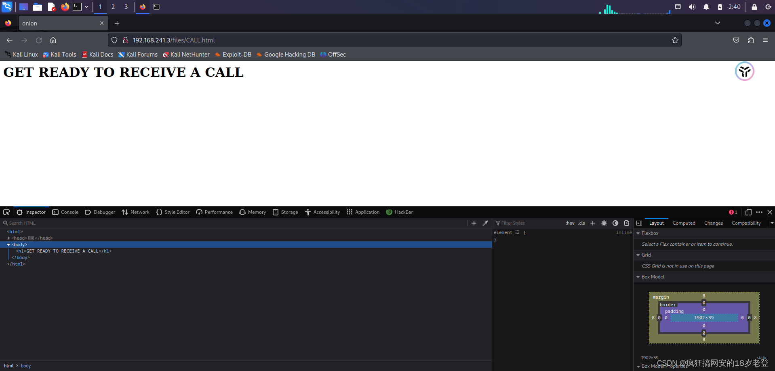
Task: Select the Changes sidebar tab
Action: 713,223
